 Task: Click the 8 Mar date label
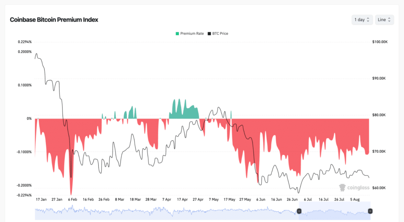coord(120,199)
